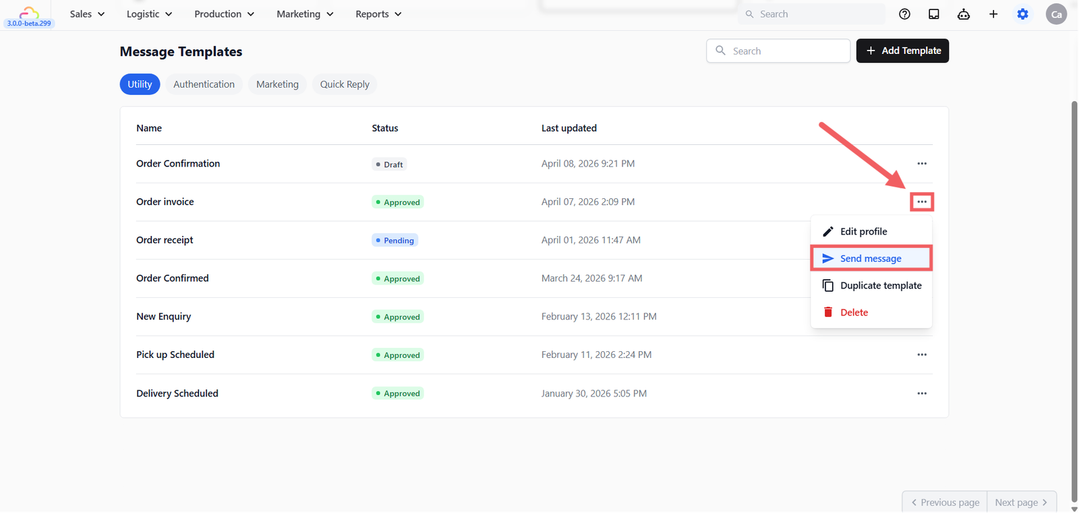Switch to the Authentication tab
This screenshot has width=1079, height=513.
(x=204, y=84)
